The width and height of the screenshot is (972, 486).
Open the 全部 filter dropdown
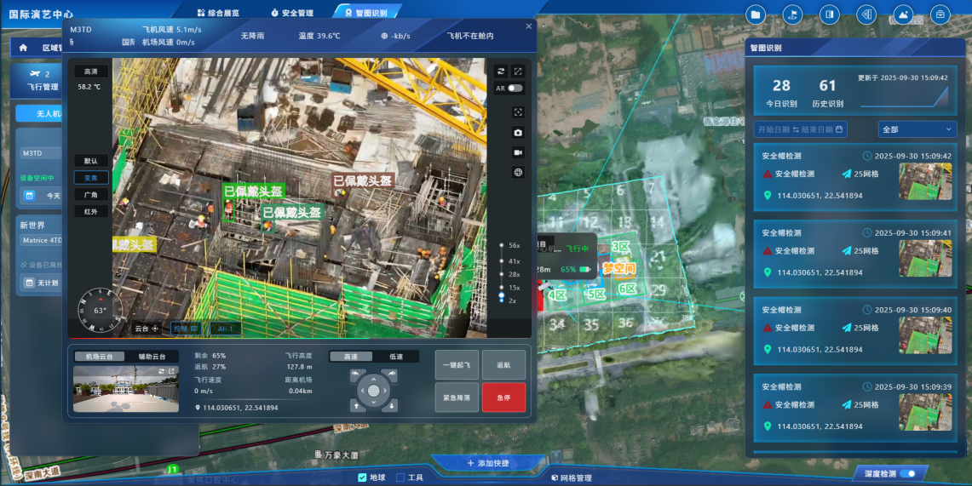(917, 129)
